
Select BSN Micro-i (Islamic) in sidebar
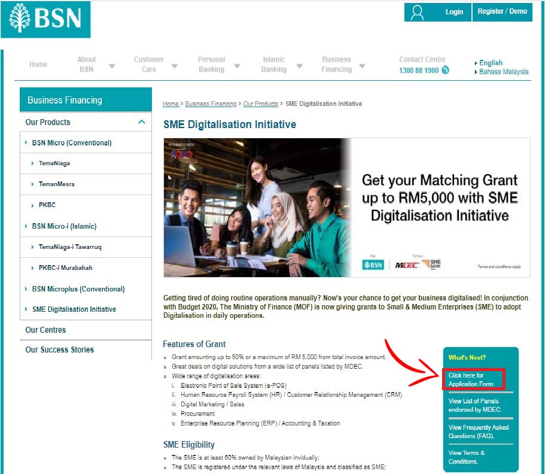pos(64,226)
